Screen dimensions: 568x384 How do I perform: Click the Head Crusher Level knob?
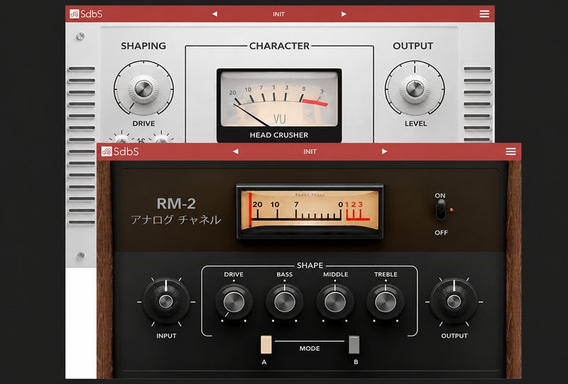415,89
